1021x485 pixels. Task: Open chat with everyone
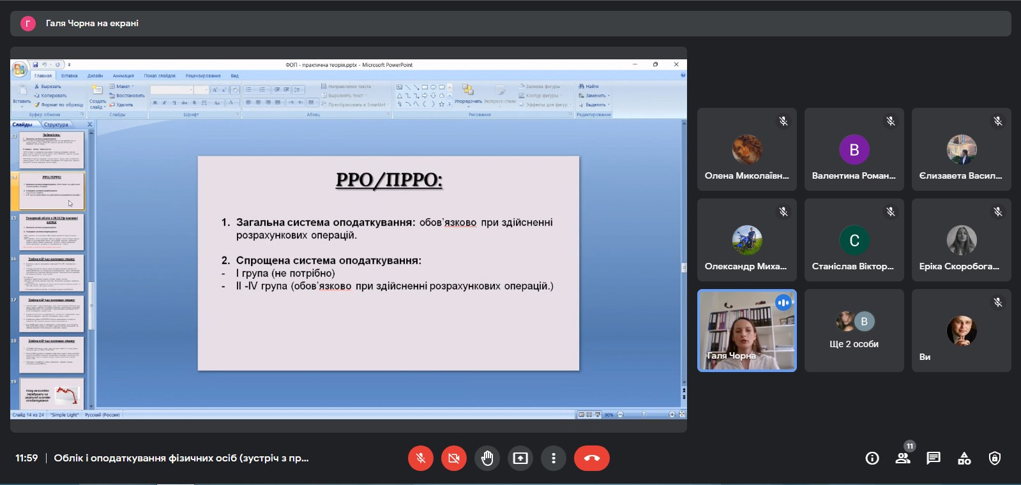click(934, 458)
